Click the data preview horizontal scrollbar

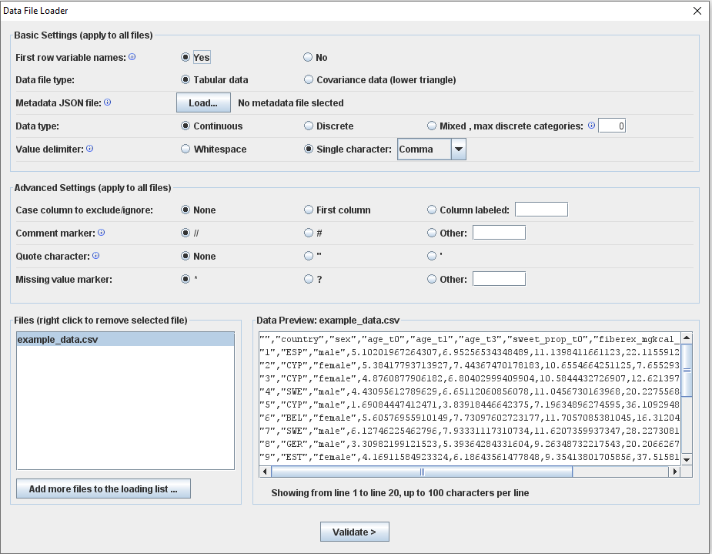click(421, 472)
